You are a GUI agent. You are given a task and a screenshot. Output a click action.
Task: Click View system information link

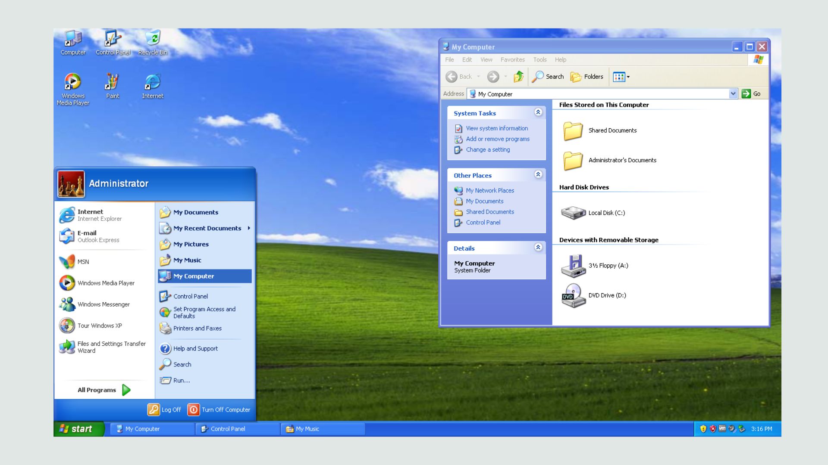tap(491, 128)
